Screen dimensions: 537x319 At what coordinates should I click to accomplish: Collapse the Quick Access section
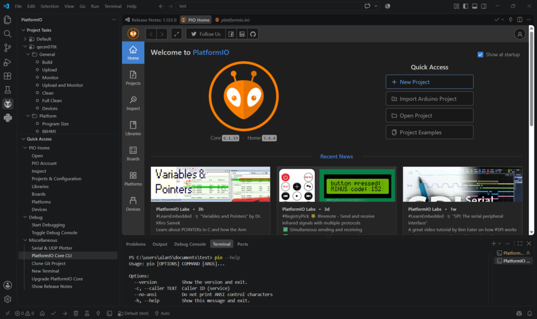[x=23, y=139]
